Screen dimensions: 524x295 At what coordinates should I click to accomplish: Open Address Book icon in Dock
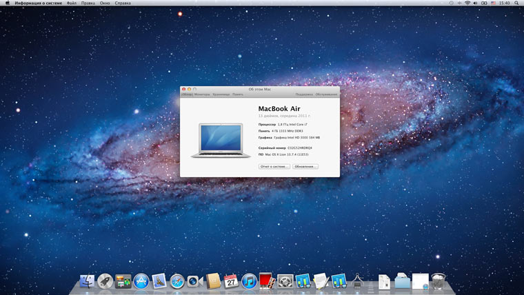point(213,281)
